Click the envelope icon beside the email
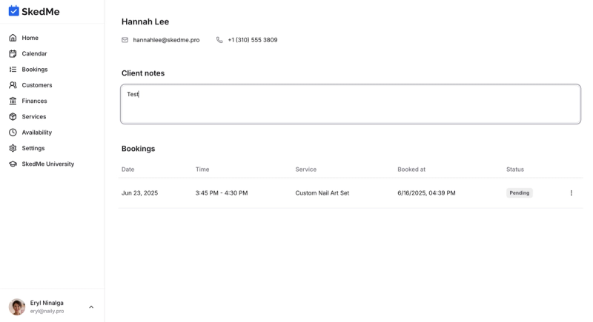Viewport: 593px width, 322px height. point(125,40)
